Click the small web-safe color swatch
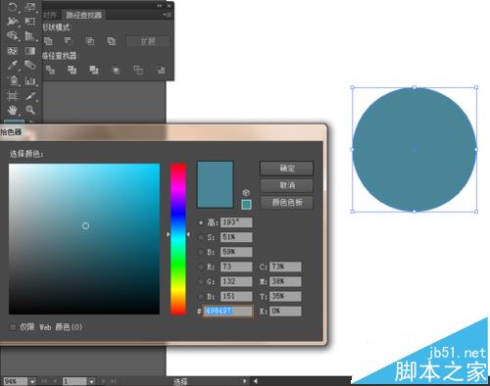Screen dimensions: 490x386 point(246,205)
